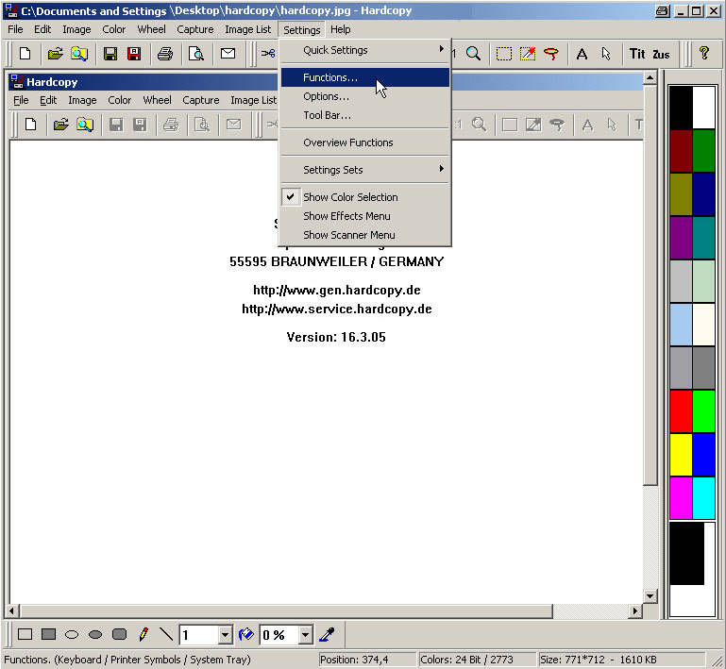Click the current foreground color black box
This screenshot has width=726, height=669.
tap(687, 553)
